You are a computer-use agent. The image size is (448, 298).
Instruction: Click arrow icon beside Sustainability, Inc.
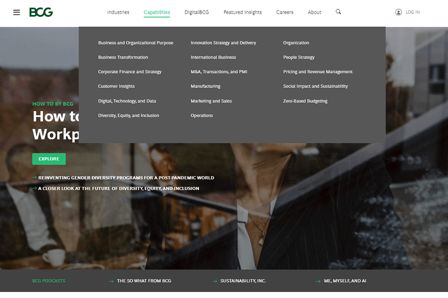[x=215, y=281]
